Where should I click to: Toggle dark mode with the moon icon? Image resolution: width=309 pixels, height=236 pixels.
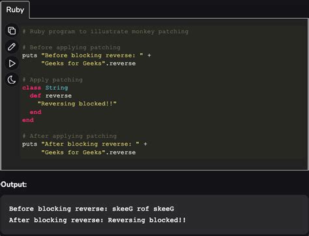pos(12,80)
